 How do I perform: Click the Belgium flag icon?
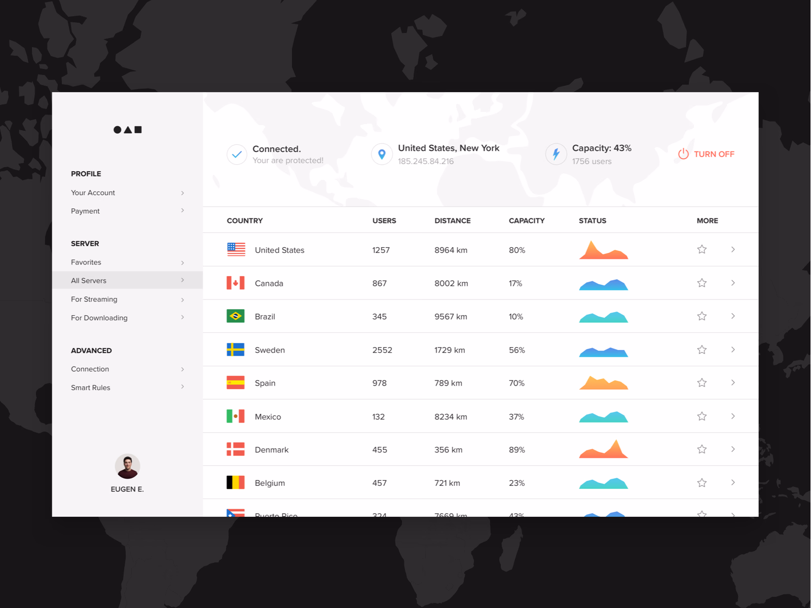[236, 482]
